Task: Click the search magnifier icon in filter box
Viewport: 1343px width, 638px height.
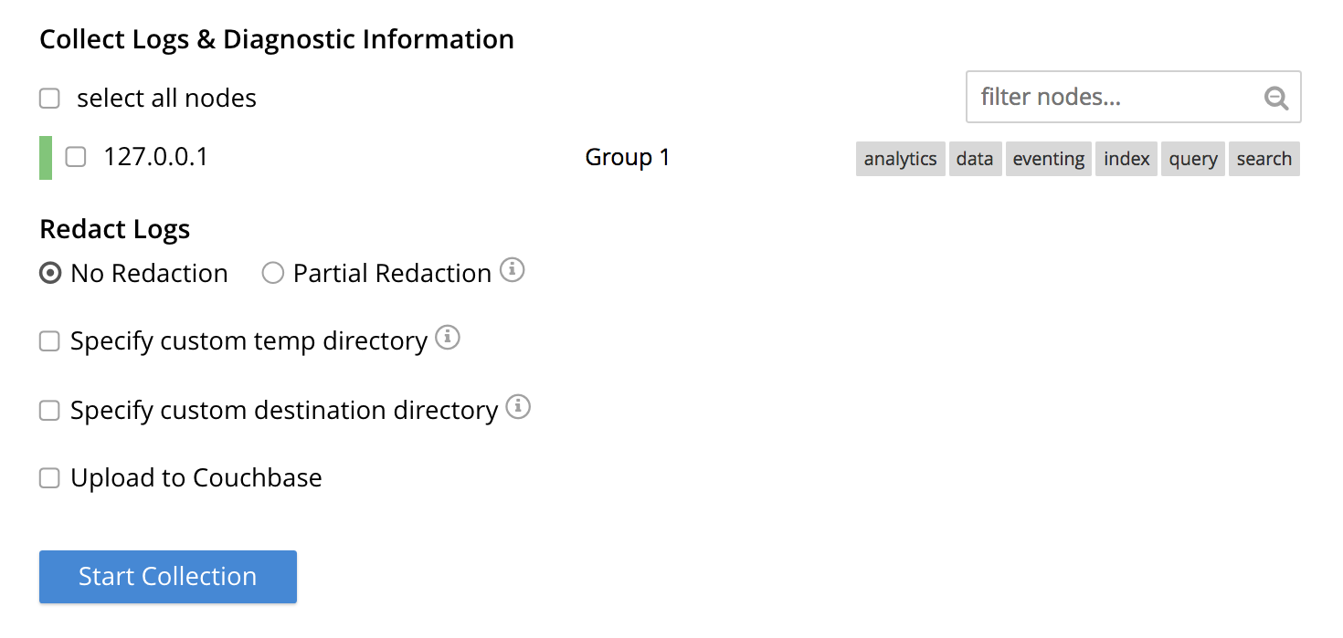Action: (x=1275, y=98)
